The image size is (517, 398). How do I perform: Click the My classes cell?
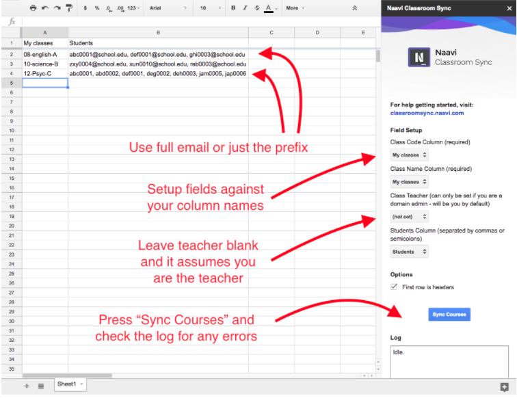(45, 43)
